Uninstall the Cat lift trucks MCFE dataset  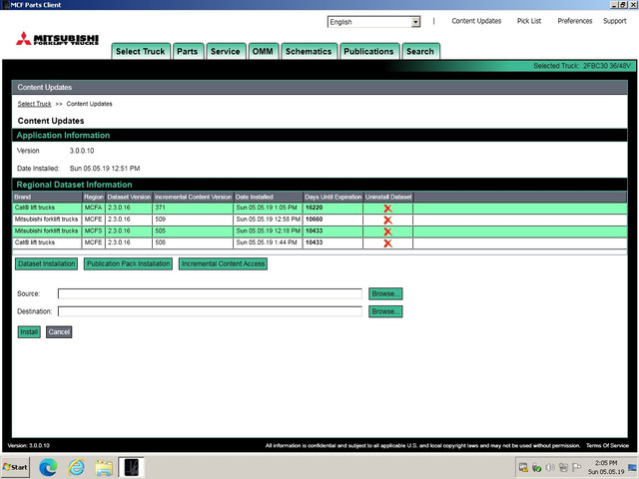point(387,243)
